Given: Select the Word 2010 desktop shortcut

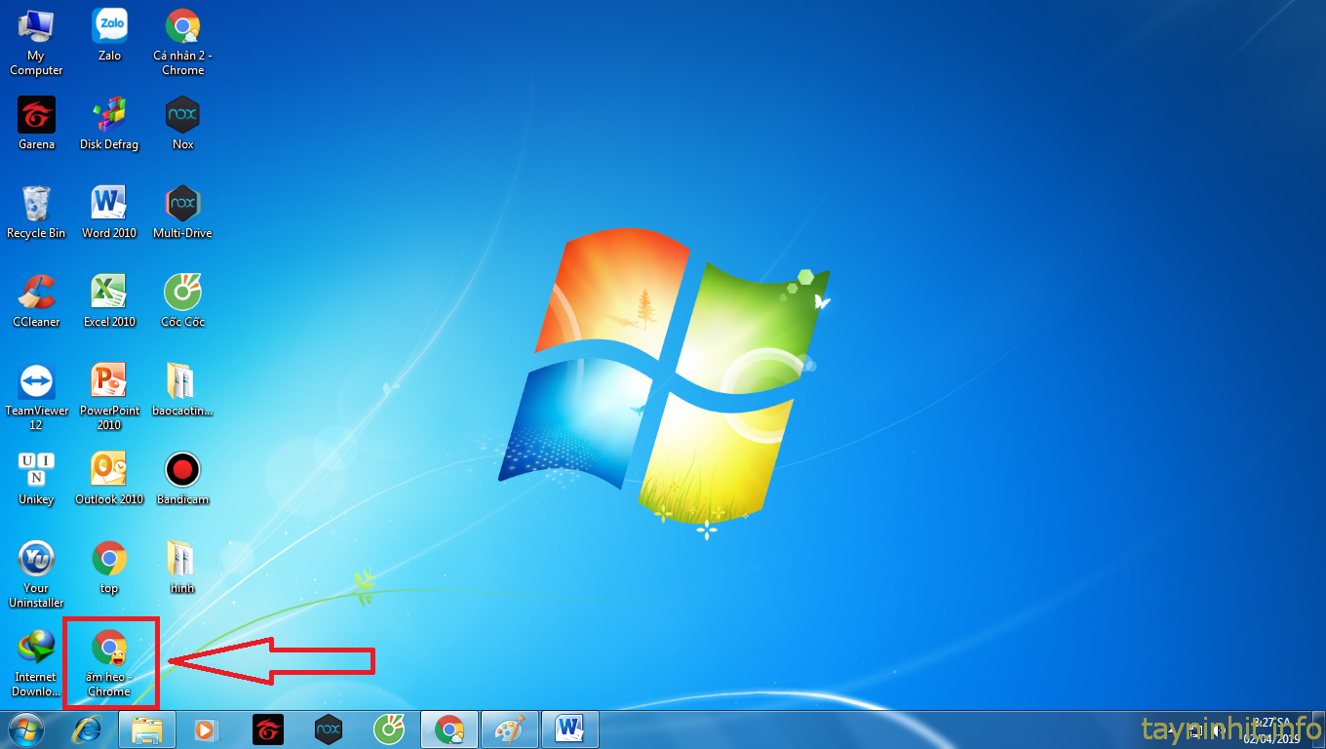Looking at the screenshot, I should [x=109, y=204].
